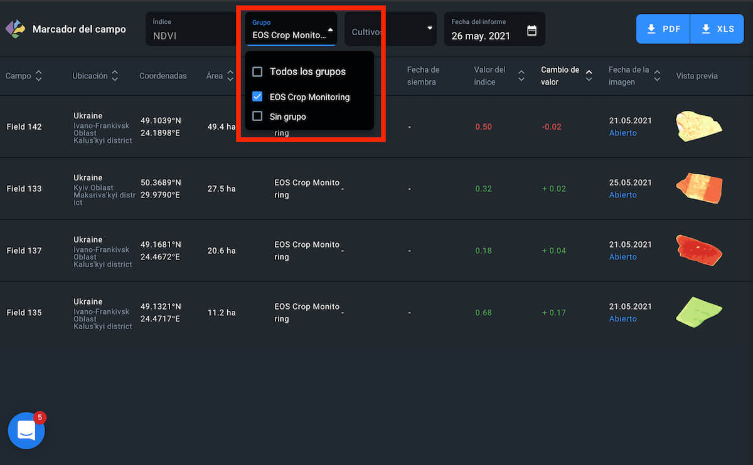
Task: Open the calendar icon in Fecha del informe
Action: click(x=531, y=30)
